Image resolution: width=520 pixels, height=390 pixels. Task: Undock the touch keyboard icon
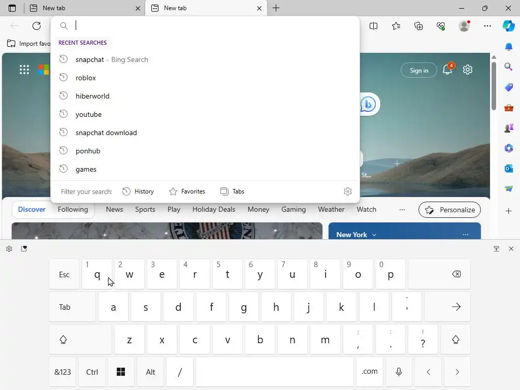[x=497, y=249]
